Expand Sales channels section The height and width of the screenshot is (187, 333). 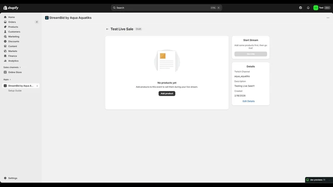pyautogui.click(x=12, y=67)
